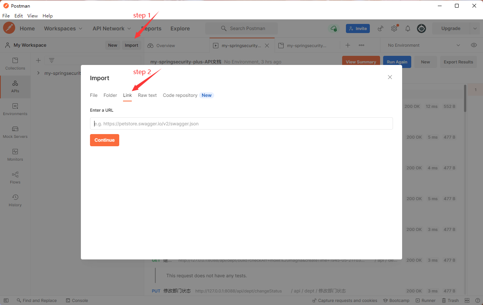Open the API Network dropdown

(x=112, y=28)
